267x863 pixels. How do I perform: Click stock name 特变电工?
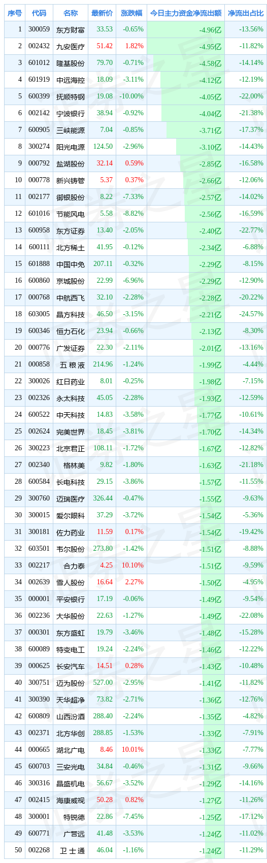(71, 650)
